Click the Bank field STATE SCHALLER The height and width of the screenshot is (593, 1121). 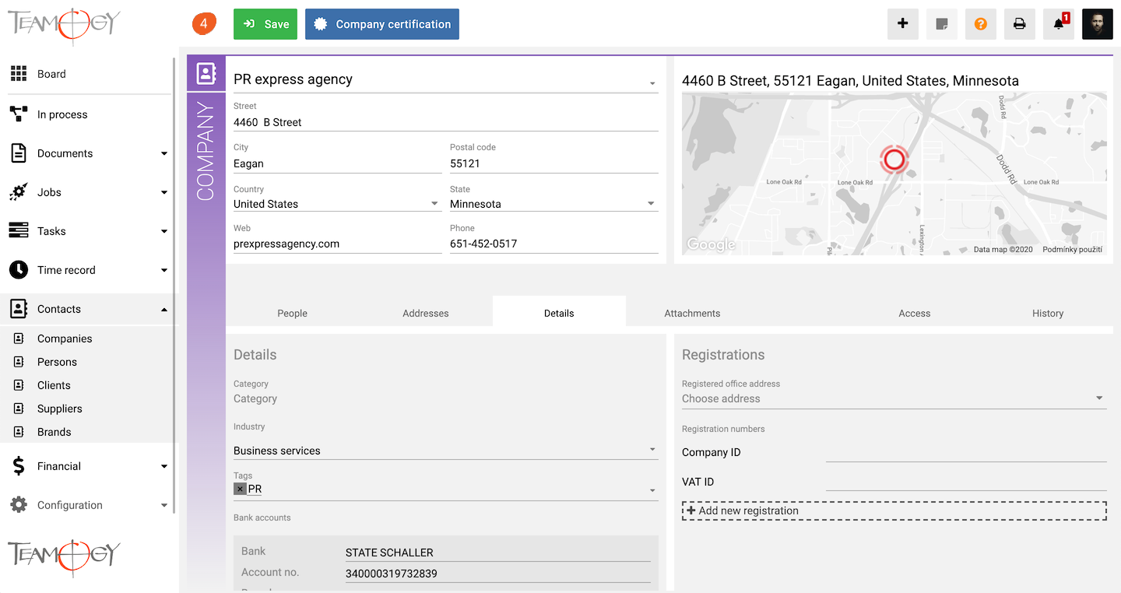(498, 553)
